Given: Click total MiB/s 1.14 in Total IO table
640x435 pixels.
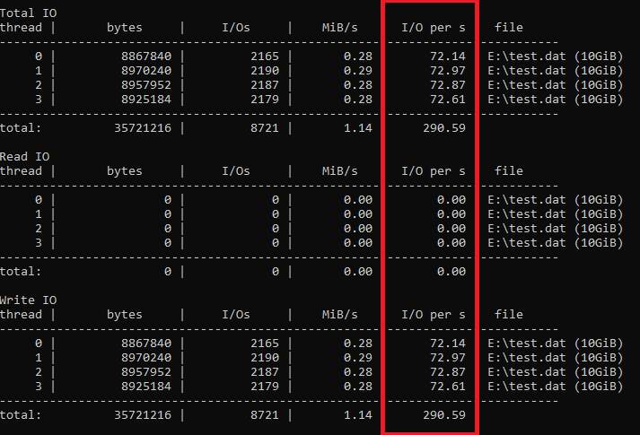Looking at the screenshot, I should 358,128.
